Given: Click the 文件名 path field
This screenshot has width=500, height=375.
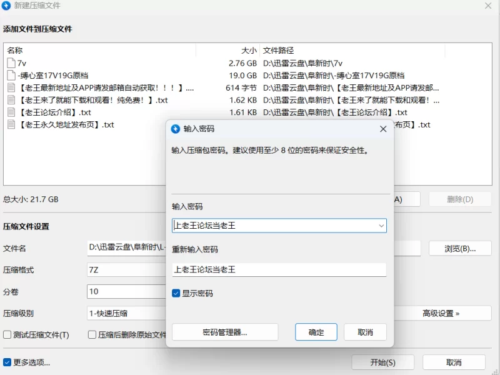Looking at the screenshot, I should point(126,248).
